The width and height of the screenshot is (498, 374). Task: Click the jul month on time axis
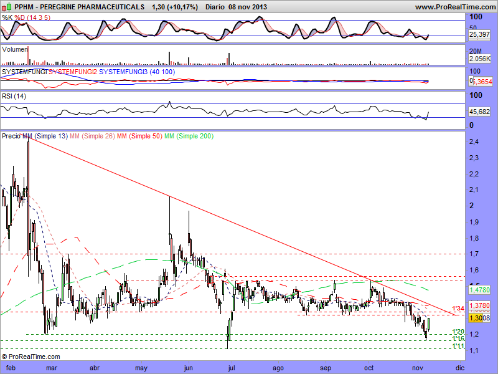(x=232, y=368)
